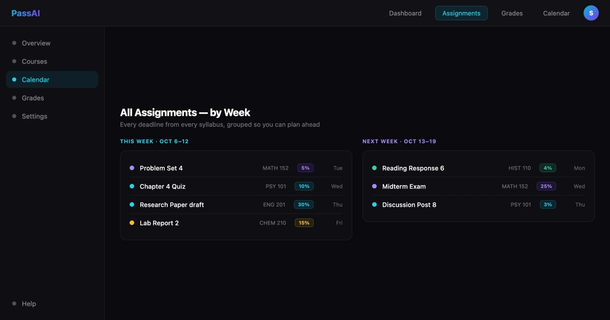This screenshot has width=610, height=320.
Task: Open the Chapter 4 Quiz assignment
Action: (x=236, y=186)
